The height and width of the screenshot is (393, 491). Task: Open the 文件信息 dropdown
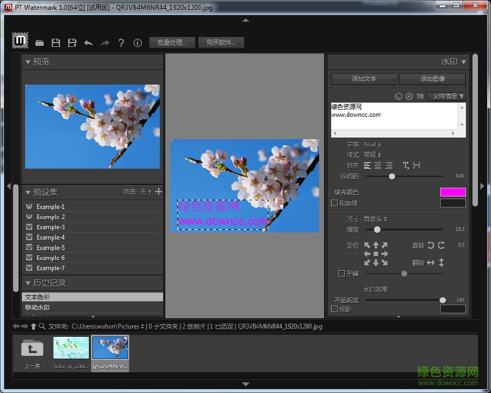click(446, 97)
